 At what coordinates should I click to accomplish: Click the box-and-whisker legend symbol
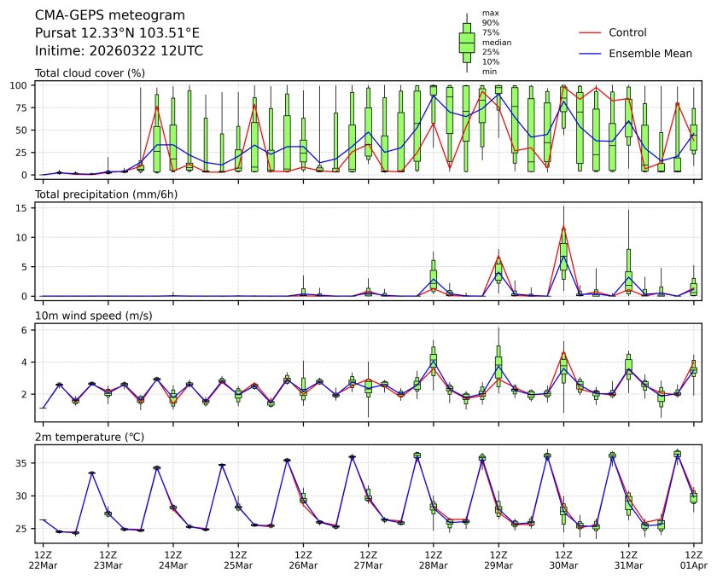(466, 43)
